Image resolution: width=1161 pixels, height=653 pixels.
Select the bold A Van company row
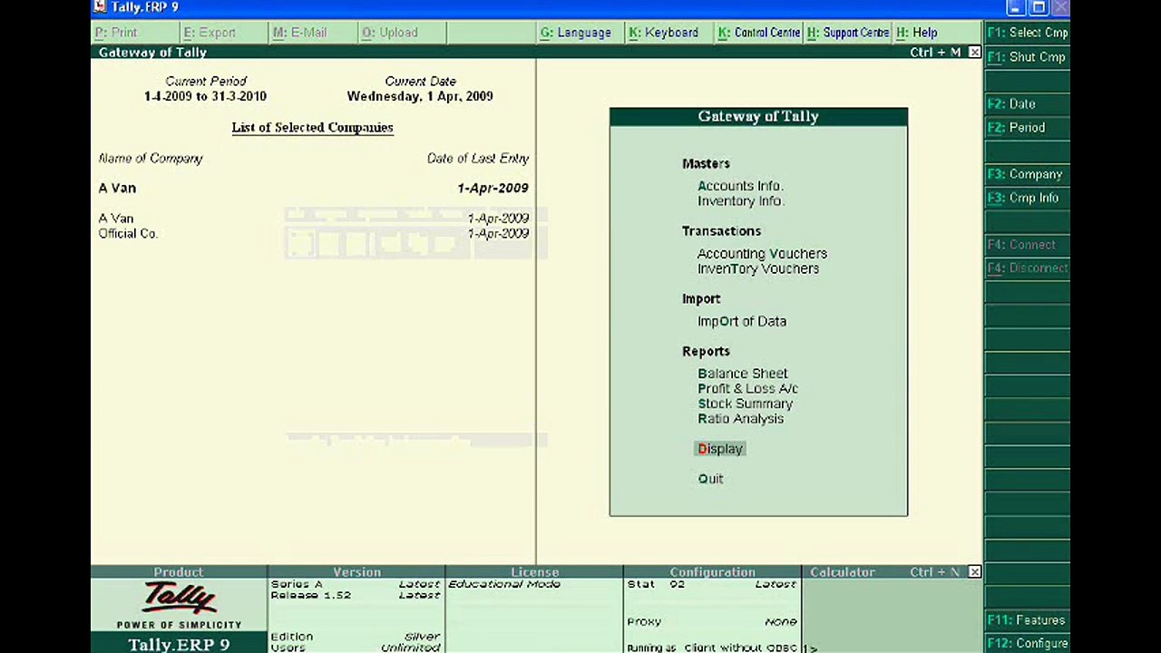[x=313, y=189]
